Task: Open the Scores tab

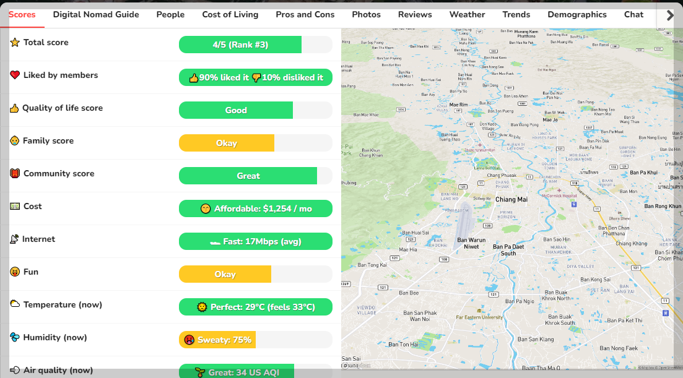Action: click(x=22, y=14)
